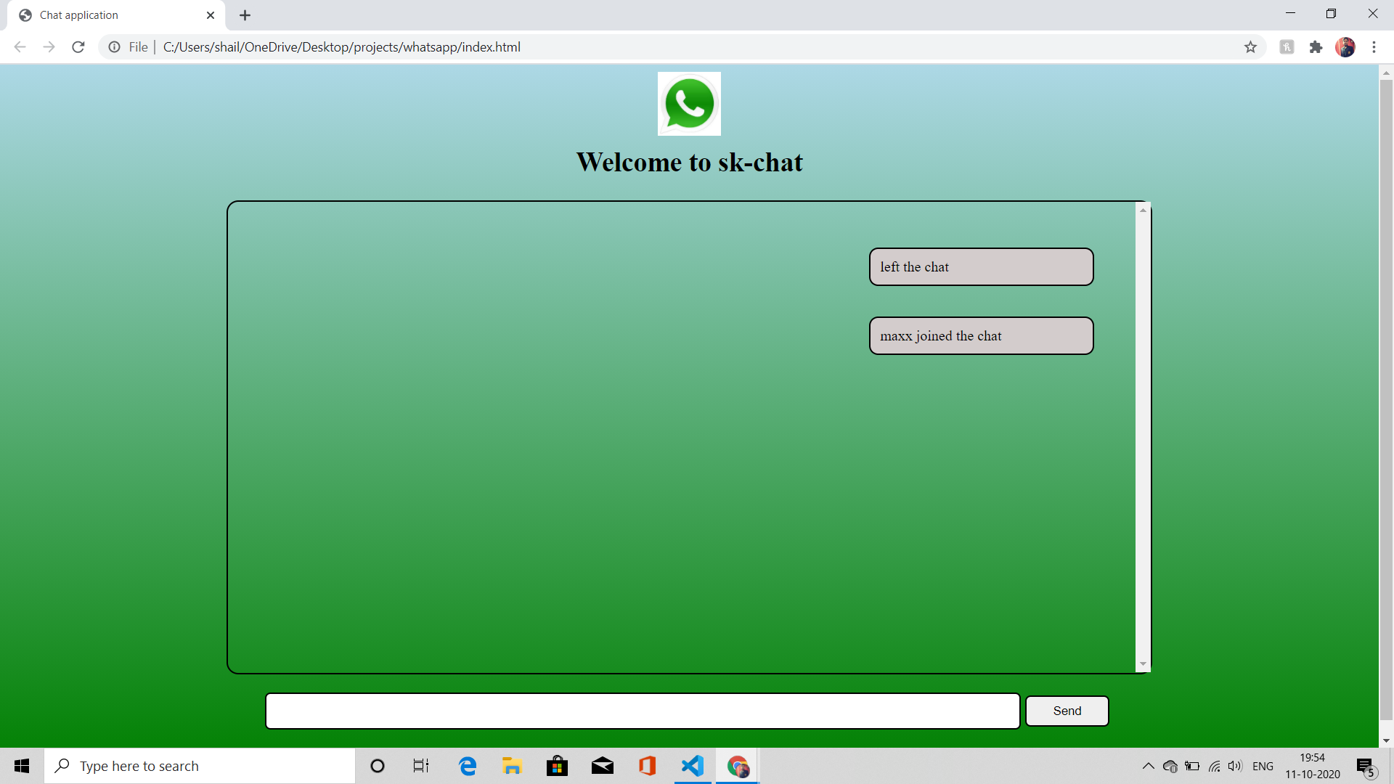Open a new browser tab
This screenshot has width=1394, height=784.
(x=245, y=15)
